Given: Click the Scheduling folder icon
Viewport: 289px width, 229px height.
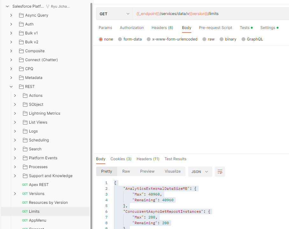Looking at the screenshot, I should (x=25, y=140).
